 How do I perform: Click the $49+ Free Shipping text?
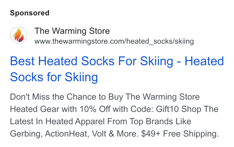coord(180,133)
